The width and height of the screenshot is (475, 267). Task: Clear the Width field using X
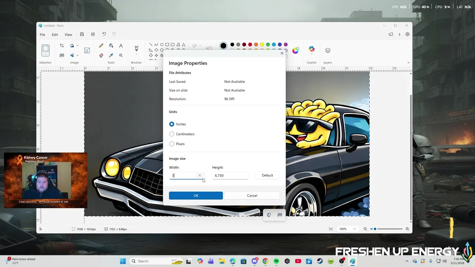(200, 175)
